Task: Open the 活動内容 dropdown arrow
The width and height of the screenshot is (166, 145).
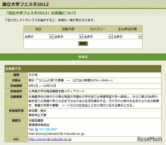Action: coord(81,37)
